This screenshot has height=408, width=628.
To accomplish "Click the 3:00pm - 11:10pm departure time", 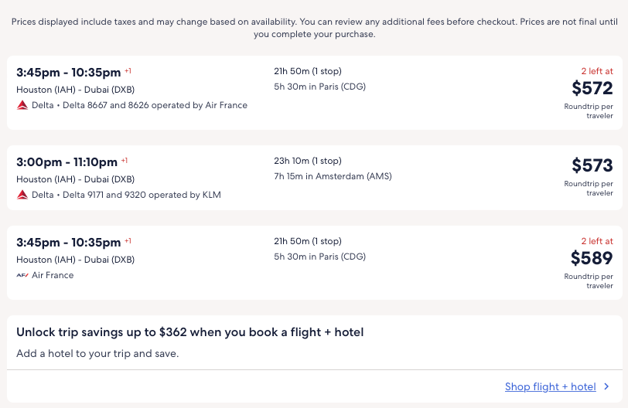I will pos(67,162).
